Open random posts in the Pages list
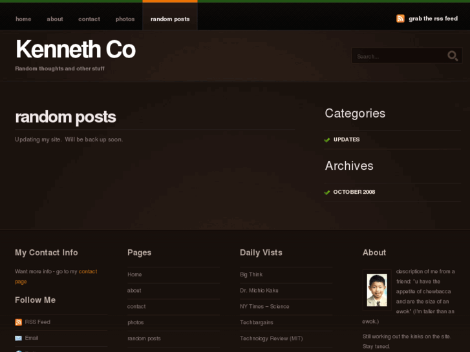Screen dimensions: 470x352 (144, 338)
